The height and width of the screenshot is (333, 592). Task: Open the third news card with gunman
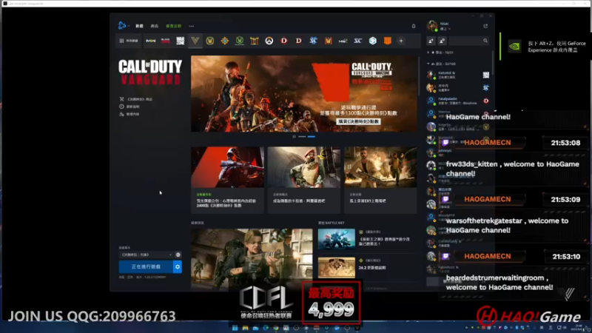[380, 180]
